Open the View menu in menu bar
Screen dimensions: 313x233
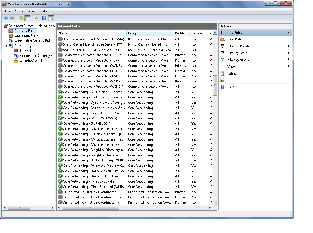point(32,11)
